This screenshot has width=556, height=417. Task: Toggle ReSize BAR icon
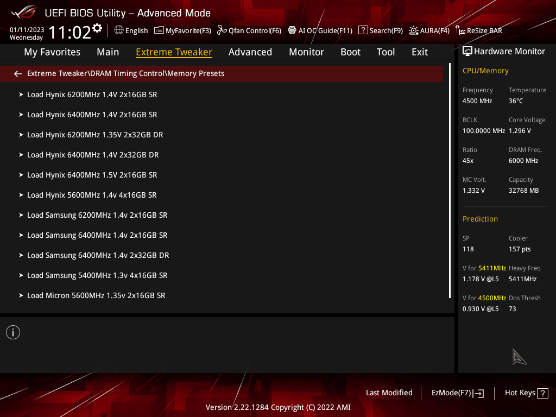pyautogui.click(x=460, y=30)
